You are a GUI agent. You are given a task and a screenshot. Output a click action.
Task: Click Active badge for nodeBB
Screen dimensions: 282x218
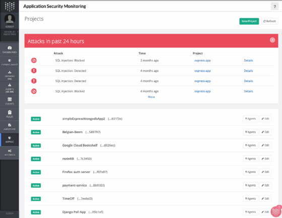click(36, 159)
